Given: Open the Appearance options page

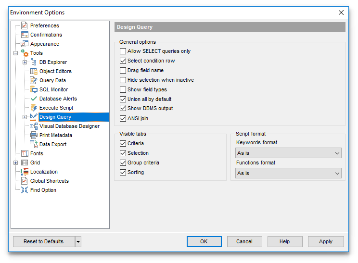Looking at the screenshot, I should click(x=45, y=44).
